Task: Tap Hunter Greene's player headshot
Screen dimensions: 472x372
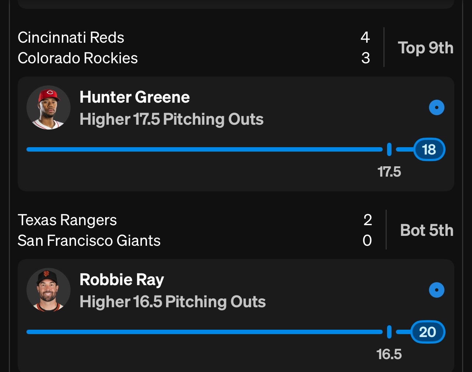Action: point(49,107)
